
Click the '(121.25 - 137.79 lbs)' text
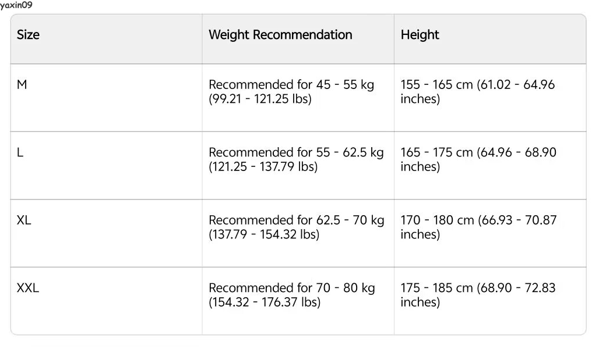point(262,167)
